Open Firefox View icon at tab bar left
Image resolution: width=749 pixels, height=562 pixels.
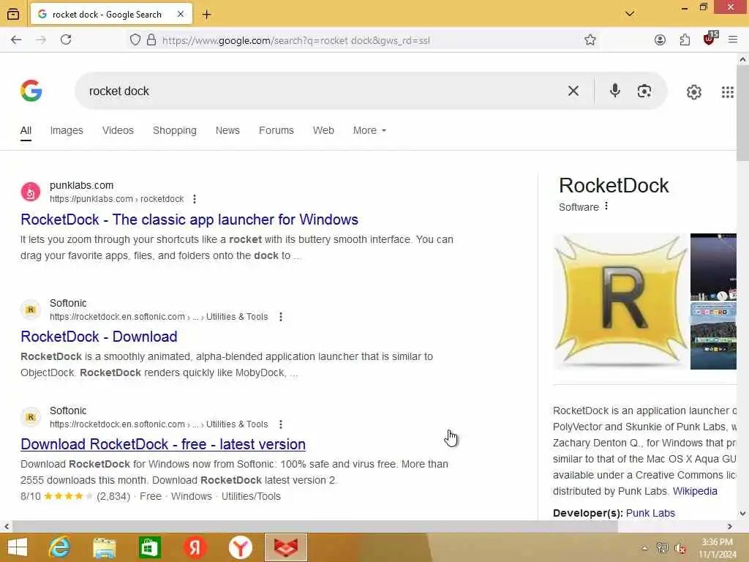point(13,15)
